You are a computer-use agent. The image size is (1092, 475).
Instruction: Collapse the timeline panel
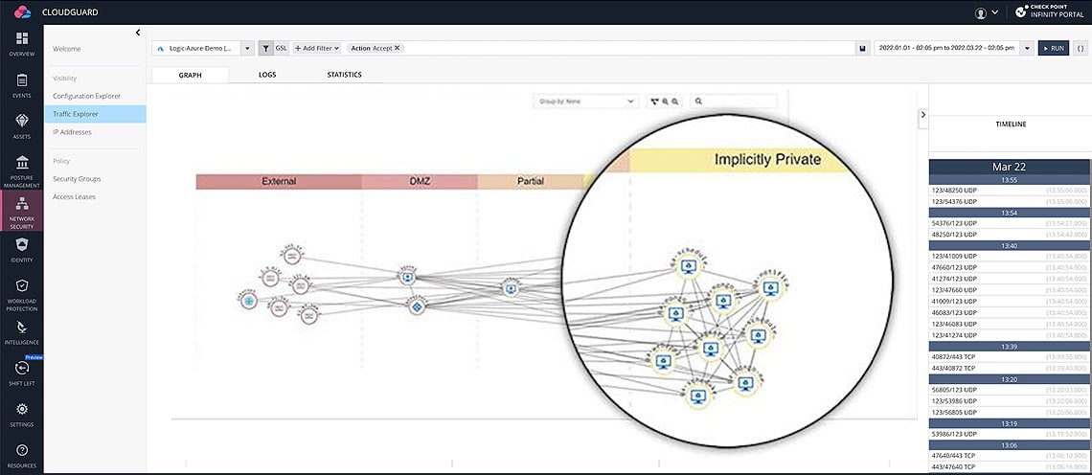pos(923,115)
